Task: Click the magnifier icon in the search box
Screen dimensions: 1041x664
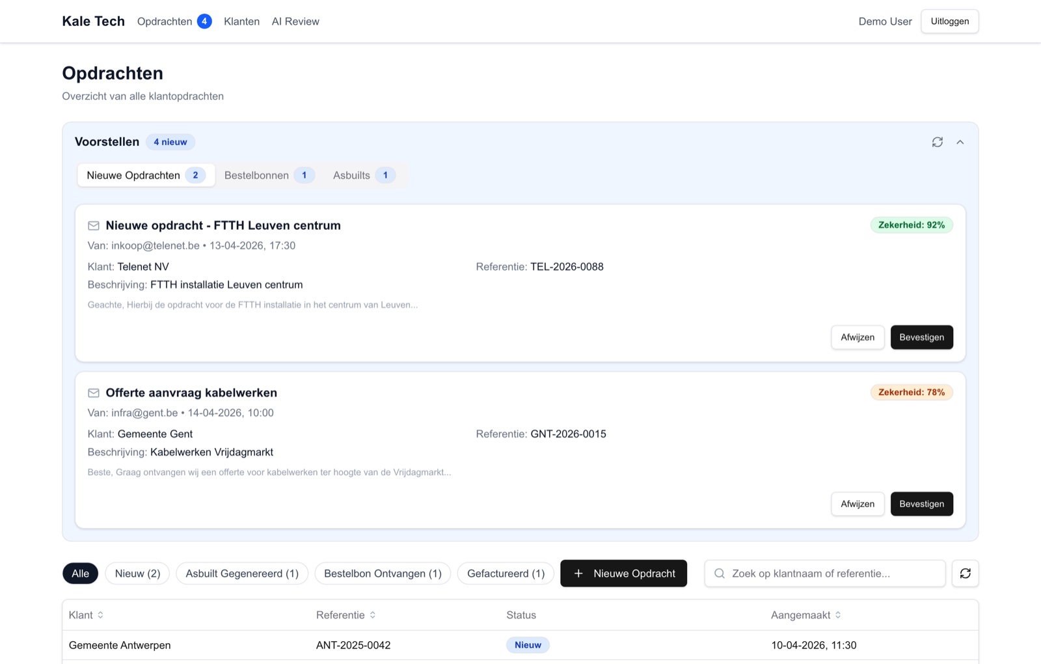Action: [720, 574]
